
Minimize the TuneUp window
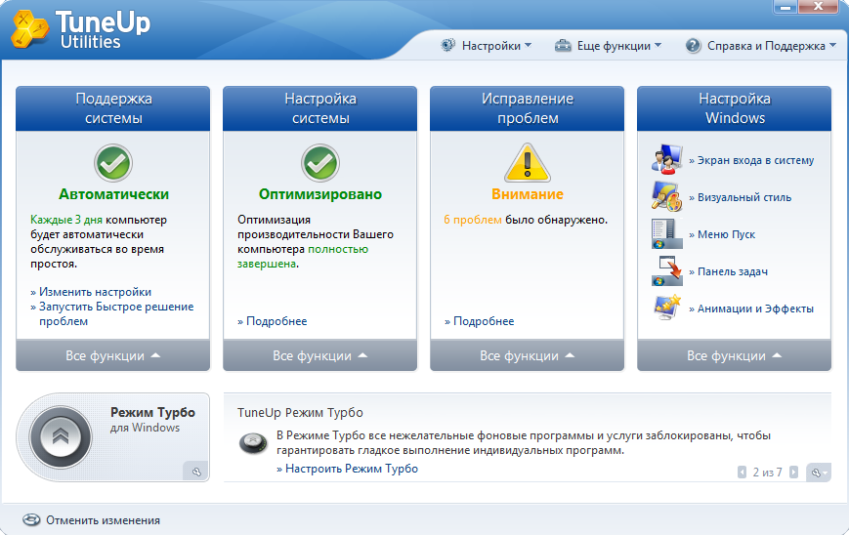tap(785, 7)
